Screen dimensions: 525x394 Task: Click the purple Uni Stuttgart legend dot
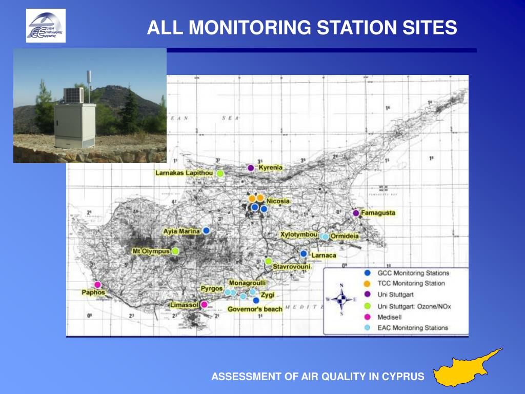click(367, 294)
